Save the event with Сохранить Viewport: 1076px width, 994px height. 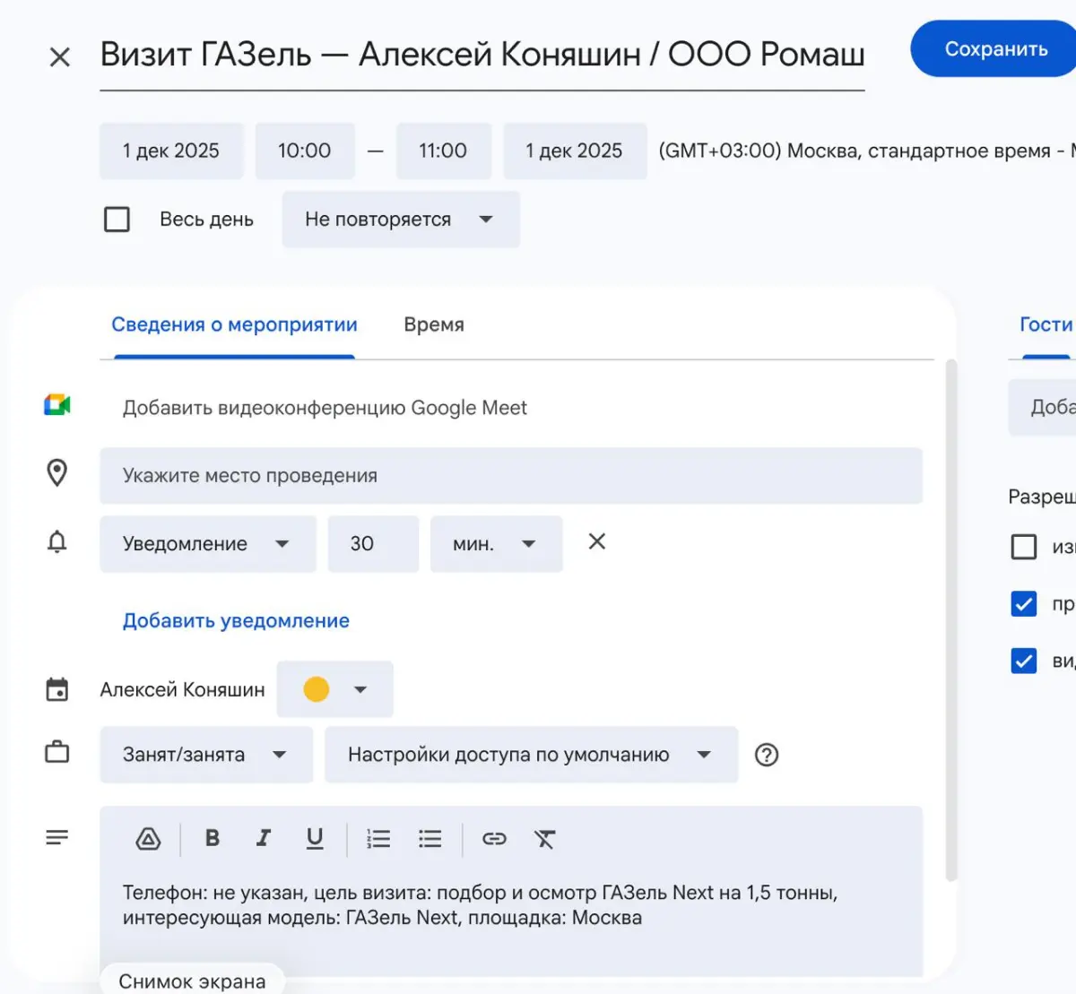point(995,49)
